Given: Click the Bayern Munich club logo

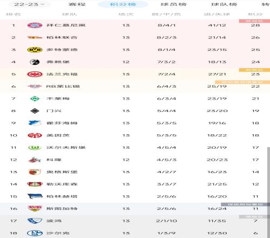Looking at the screenshot, I should [x=35, y=25].
